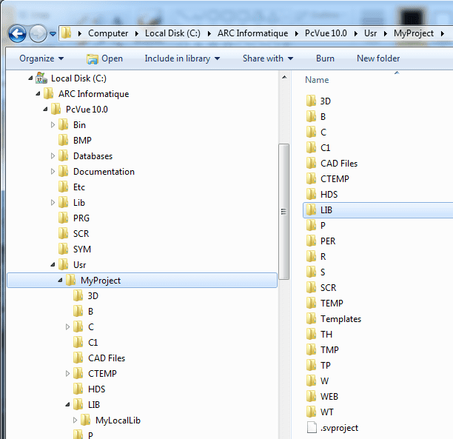Click the Name column header

(318, 80)
